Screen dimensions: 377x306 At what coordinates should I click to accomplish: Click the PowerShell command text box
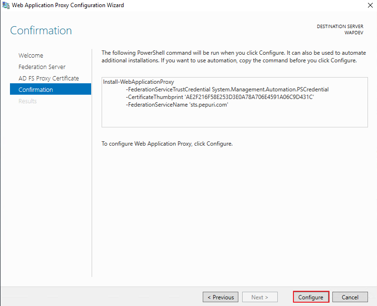point(235,102)
